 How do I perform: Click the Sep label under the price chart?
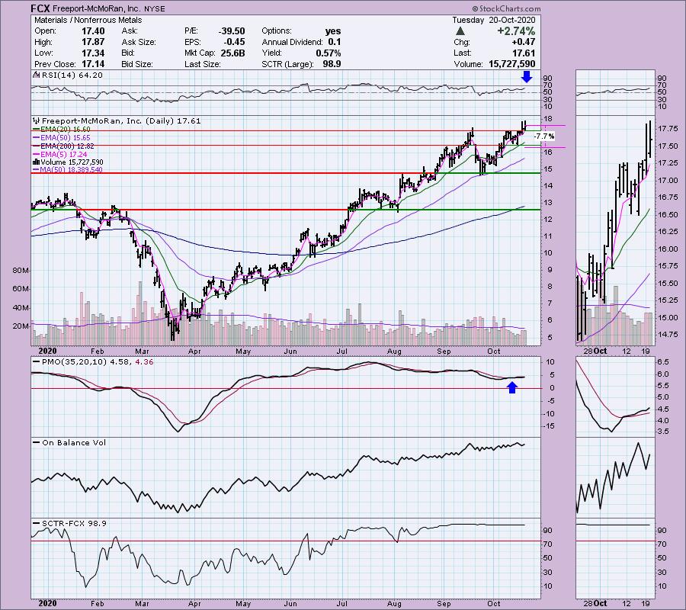[444, 352]
